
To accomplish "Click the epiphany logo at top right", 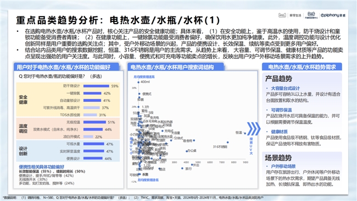I will (x=333, y=15).
